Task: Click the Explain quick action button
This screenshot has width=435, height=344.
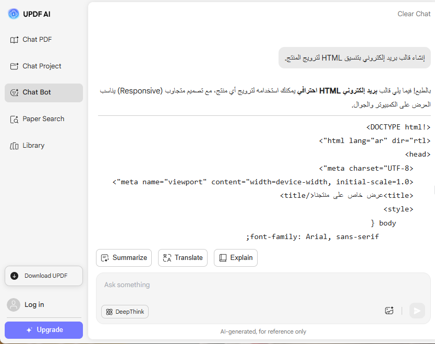Action: tap(236, 258)
